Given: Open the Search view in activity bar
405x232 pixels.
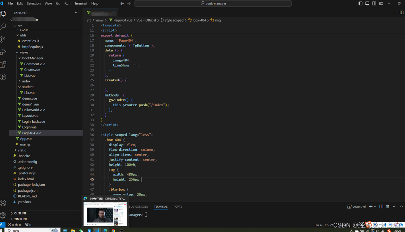Looking at the screenshot, I should (x=3, y=26).
